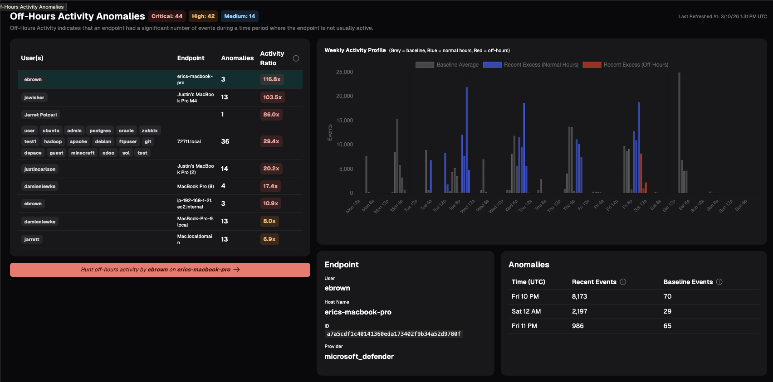Filter by Critical: 44 badge
773x382 pixels.
pos(166,16)
